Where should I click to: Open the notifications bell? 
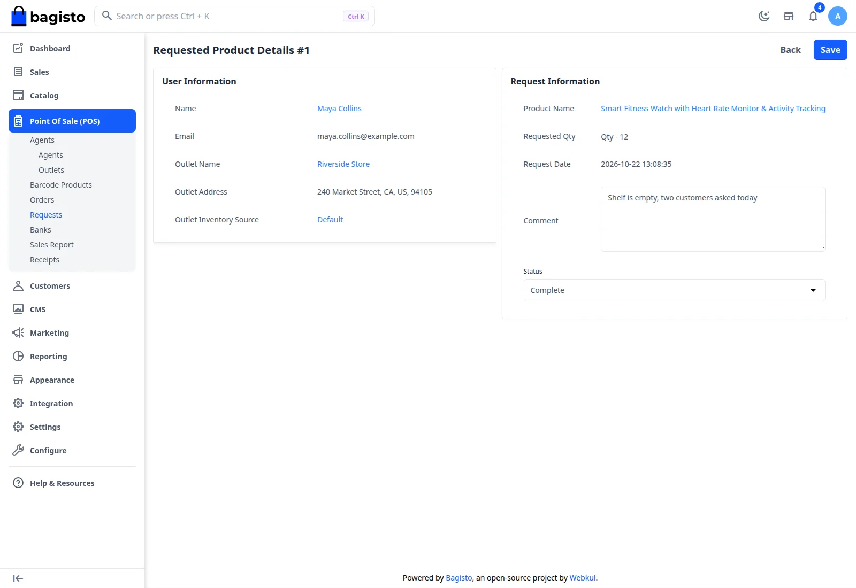(x=813, y=16)
